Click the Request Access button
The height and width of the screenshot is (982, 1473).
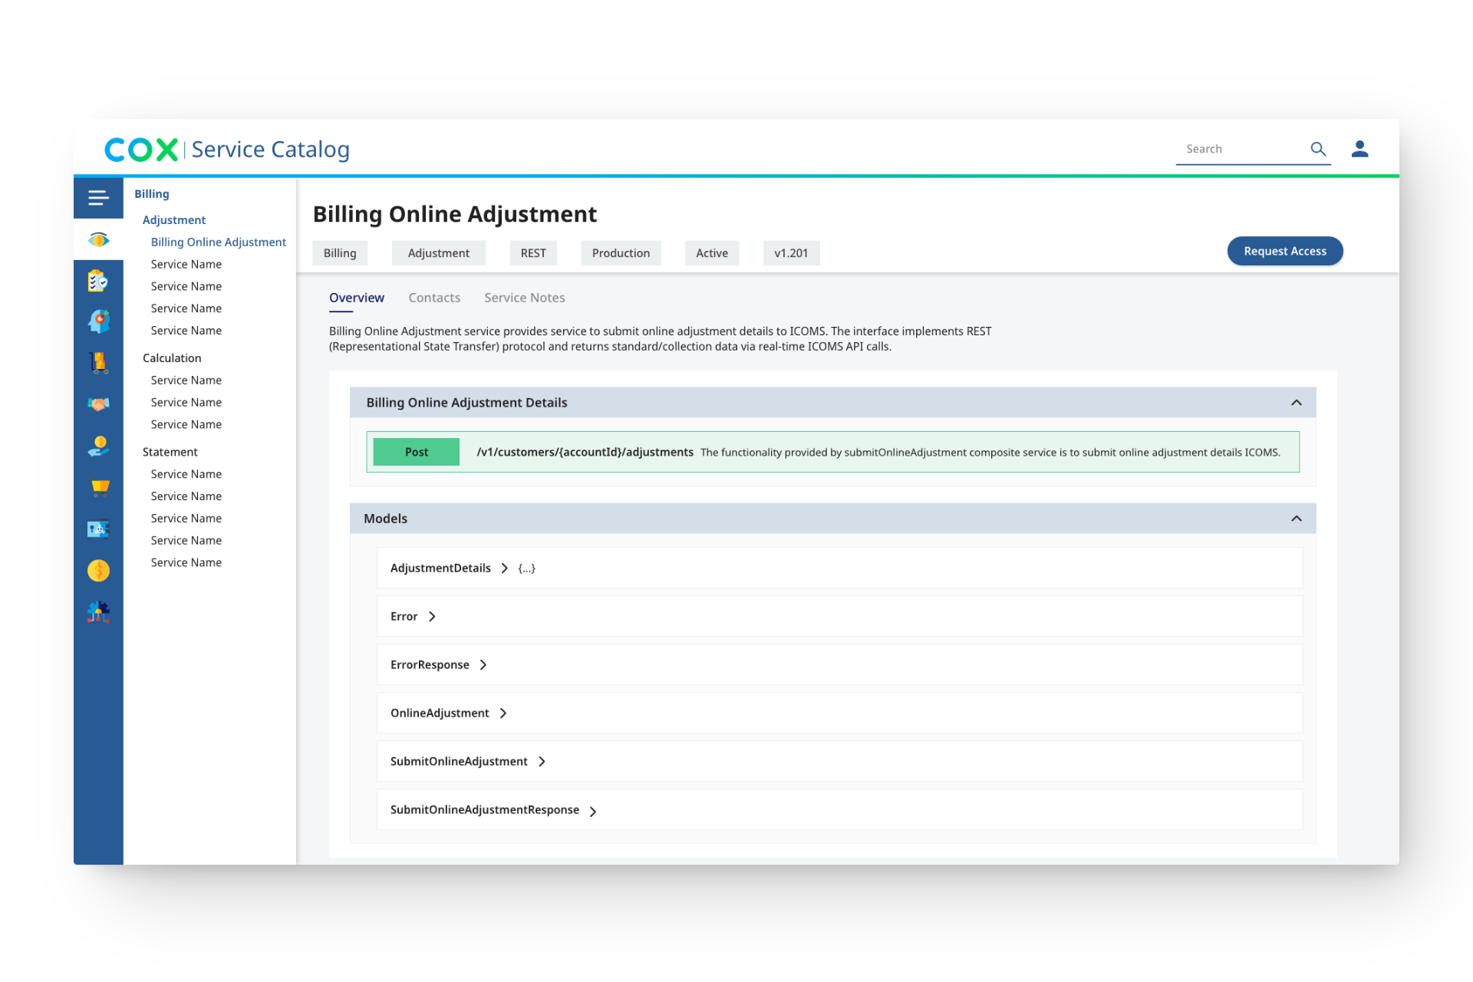click(1284, 251)
